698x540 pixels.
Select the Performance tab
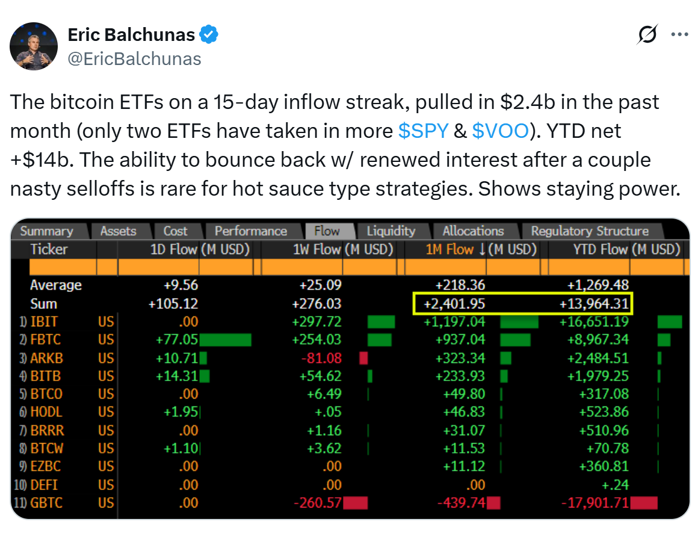tap(250, 231)
